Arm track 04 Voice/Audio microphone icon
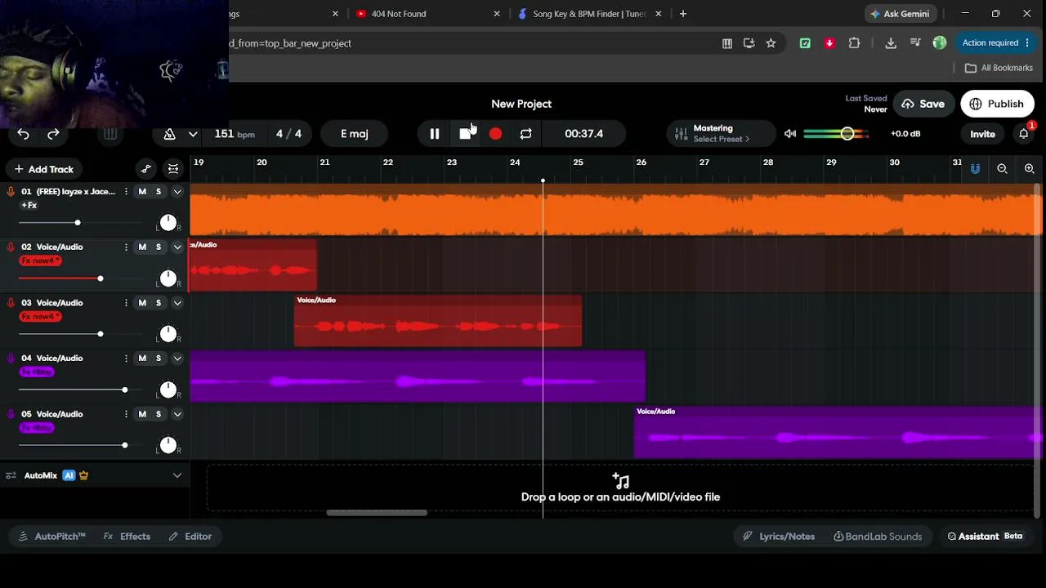Screen dimensions: 1046x588 (11, 359)
